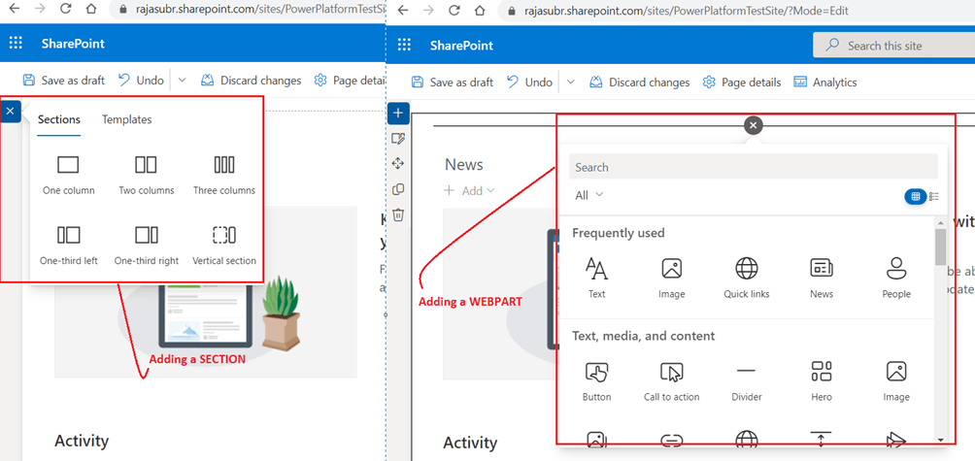The width and height of the screenshot is (975, 461).
Task: Click the delete section trash icon
Action: (x=398, y=214)
